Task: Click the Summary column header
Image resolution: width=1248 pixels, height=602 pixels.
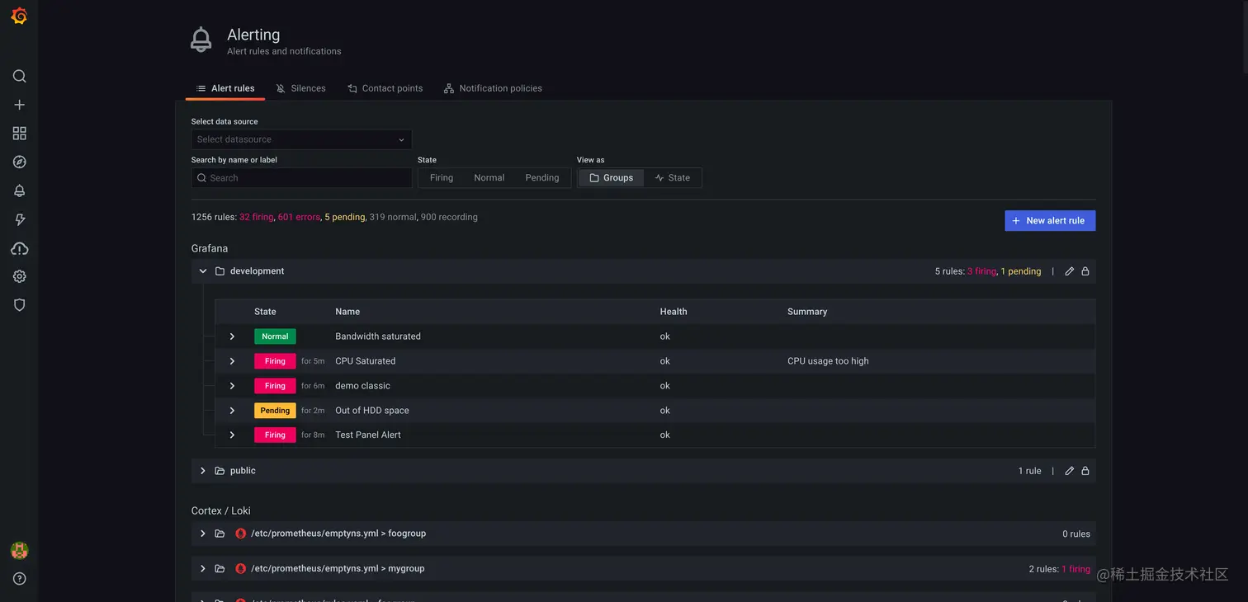Action: click(x=807, y=312)
